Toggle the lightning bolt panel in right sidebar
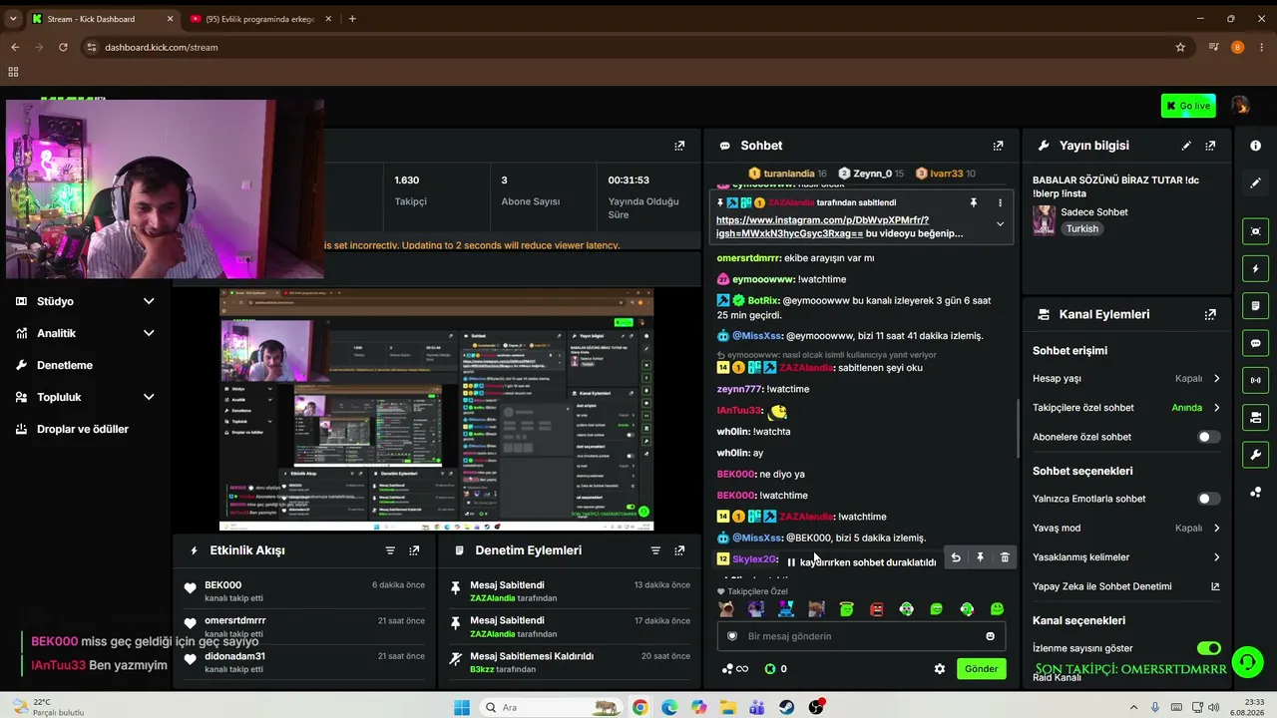The image size is (1277, 718). [1255, 269]
